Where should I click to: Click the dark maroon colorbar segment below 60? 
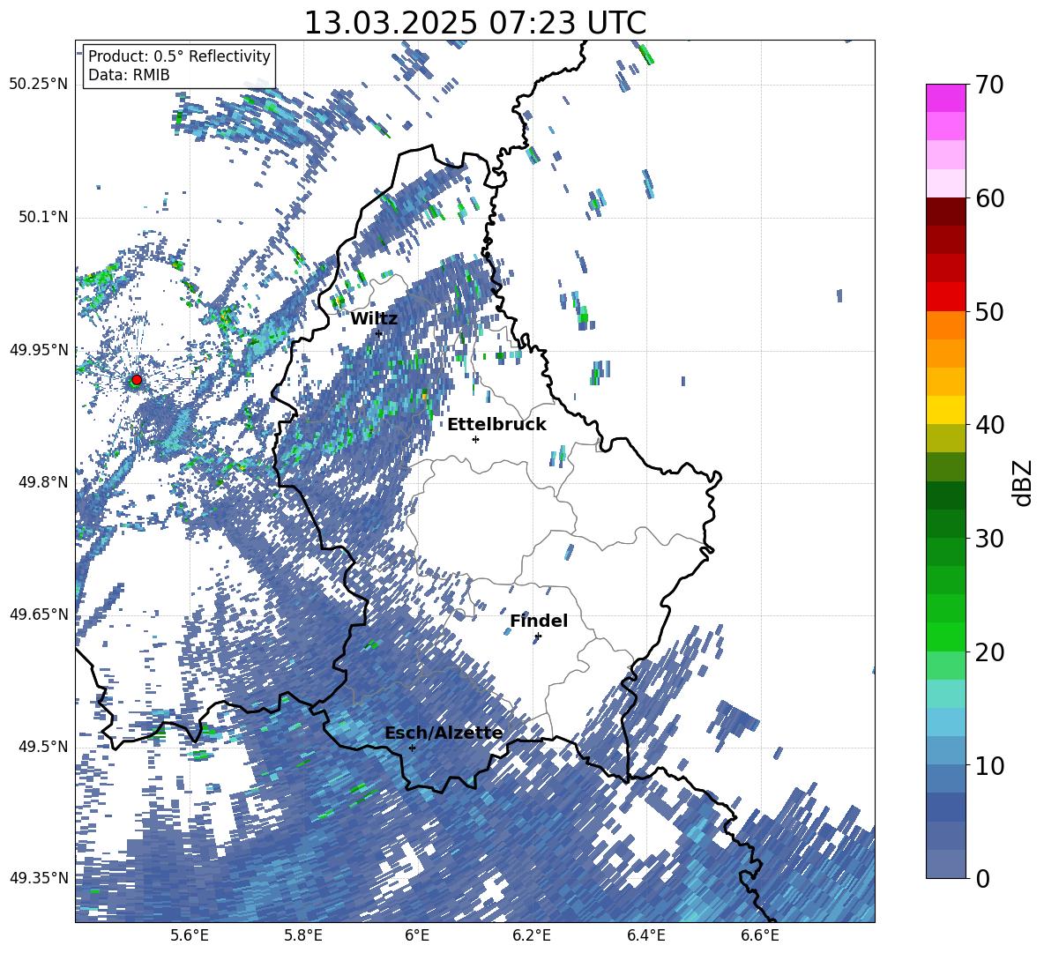tap(945, 212)
